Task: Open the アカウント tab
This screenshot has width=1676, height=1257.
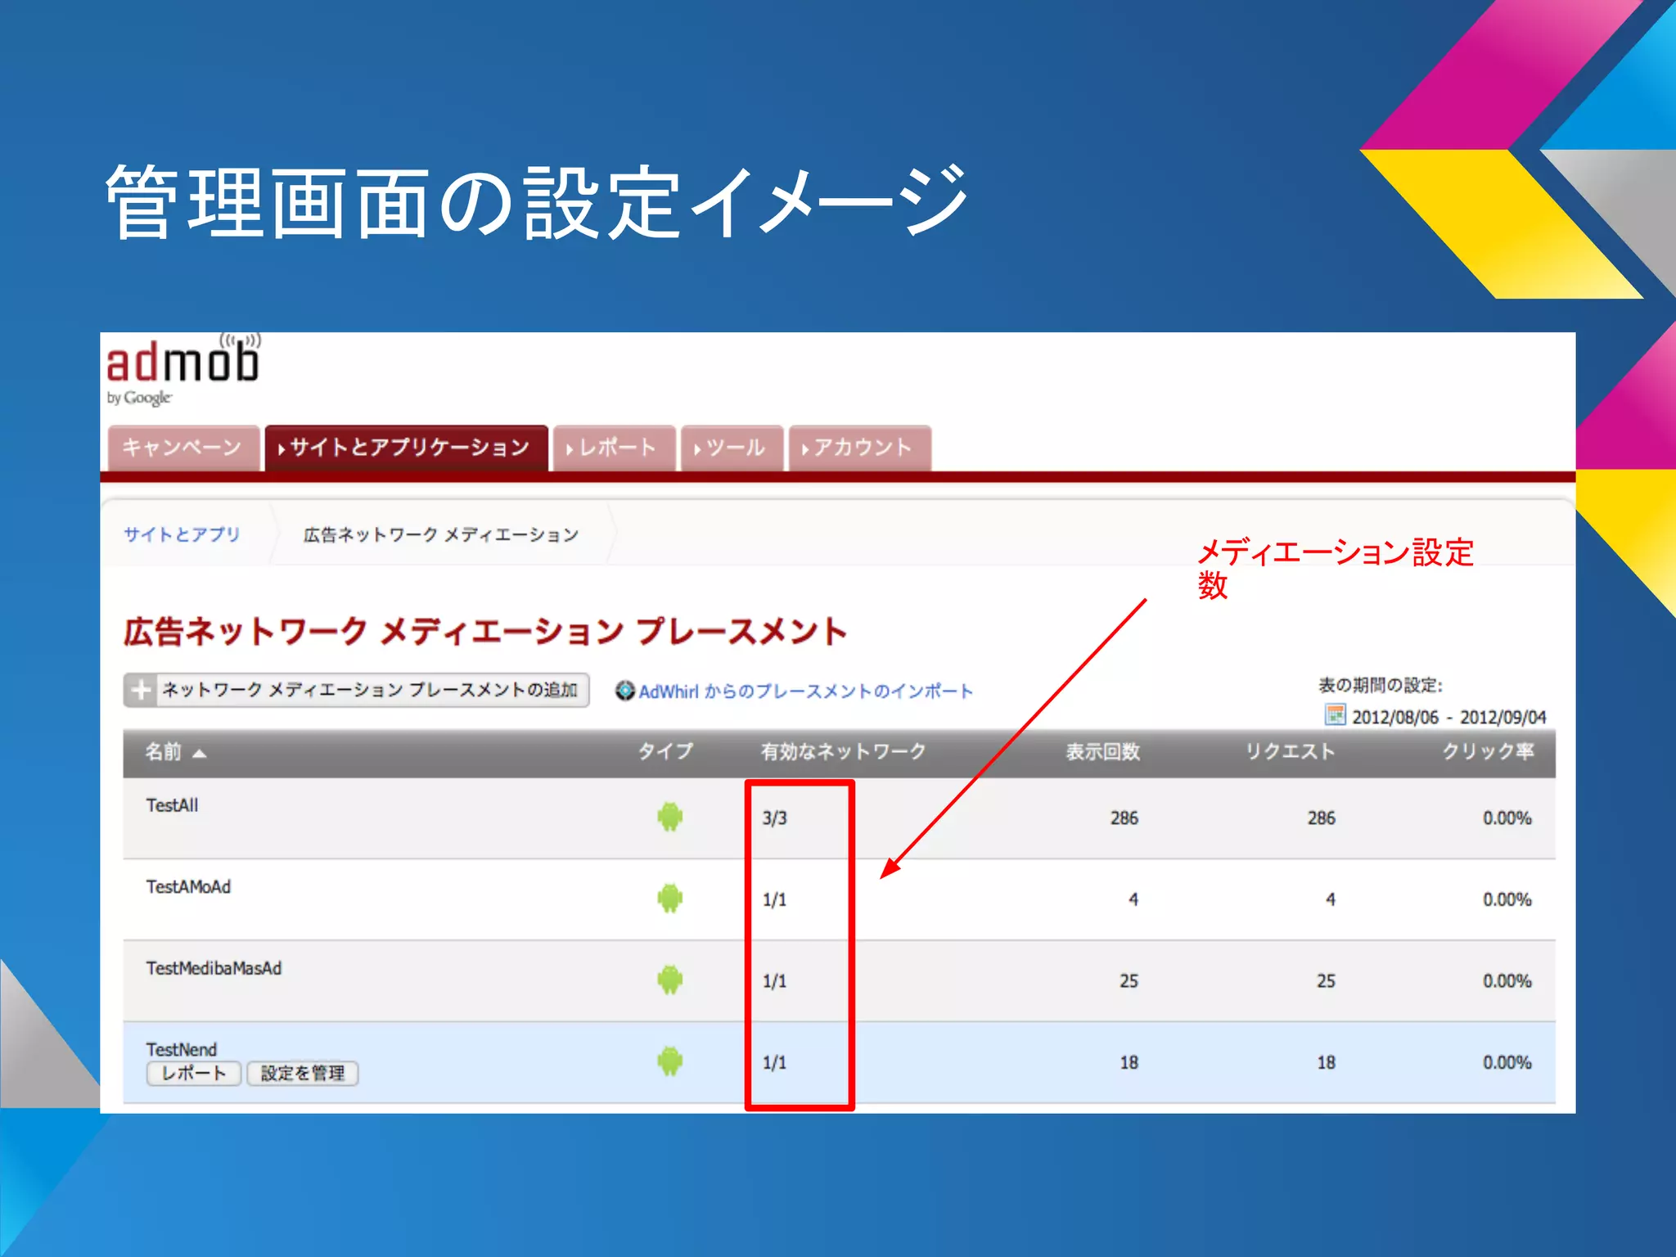Action: click(x=859, y=448)
